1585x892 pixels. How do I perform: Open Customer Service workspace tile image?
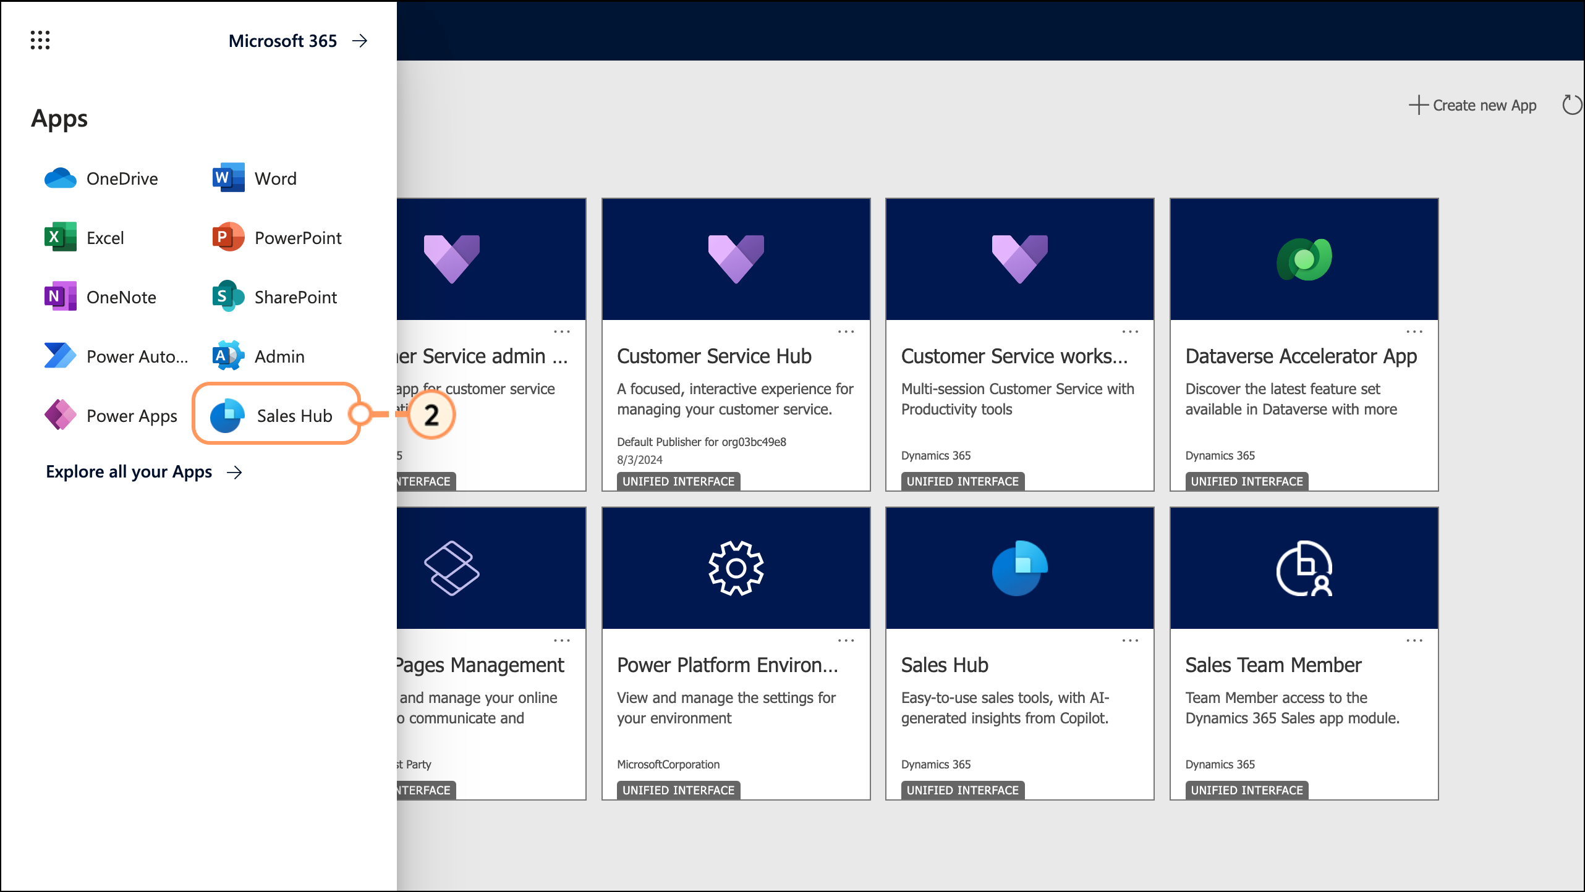[1020, 259]
